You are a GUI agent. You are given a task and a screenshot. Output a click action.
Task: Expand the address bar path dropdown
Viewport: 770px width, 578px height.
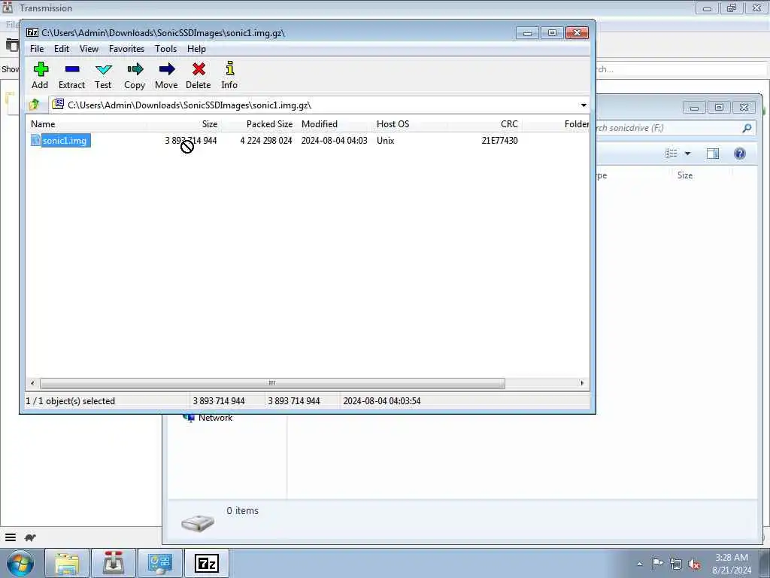[x=584, y=105]
